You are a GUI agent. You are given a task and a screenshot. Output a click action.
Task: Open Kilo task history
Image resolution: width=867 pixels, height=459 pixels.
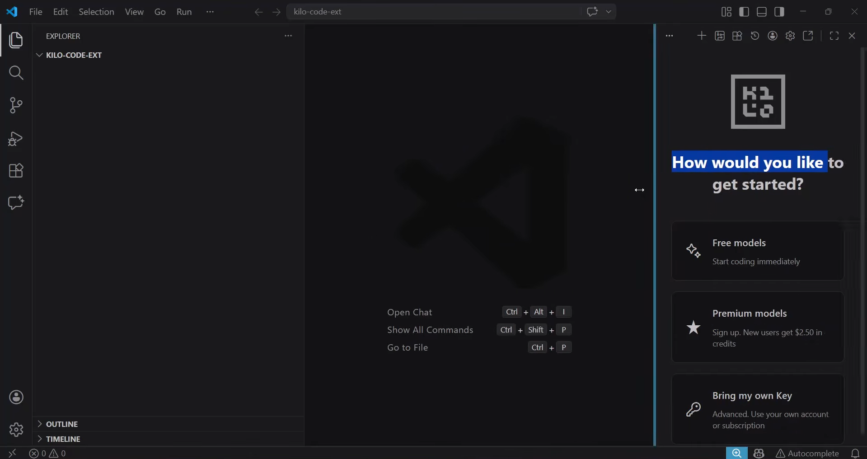(755, 36)
